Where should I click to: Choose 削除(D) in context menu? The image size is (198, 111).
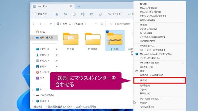pyautogui.click(x=144, y=103)
